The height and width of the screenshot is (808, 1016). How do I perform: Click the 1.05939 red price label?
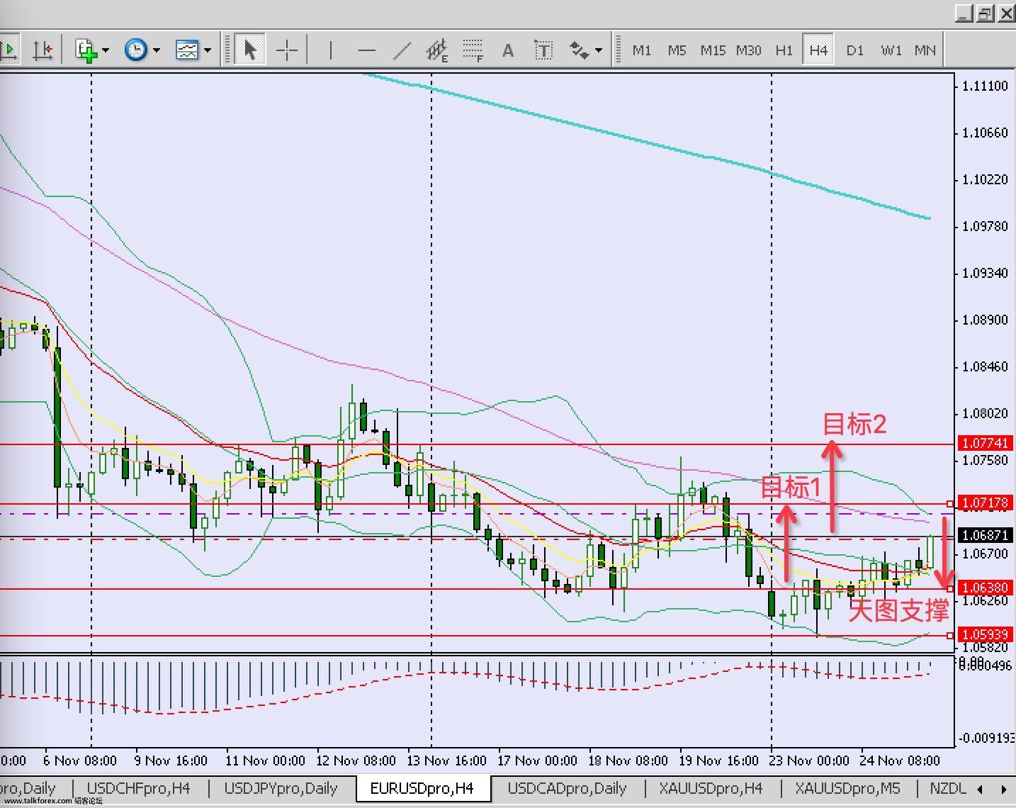pyautogui.click(x=985, y=634)
